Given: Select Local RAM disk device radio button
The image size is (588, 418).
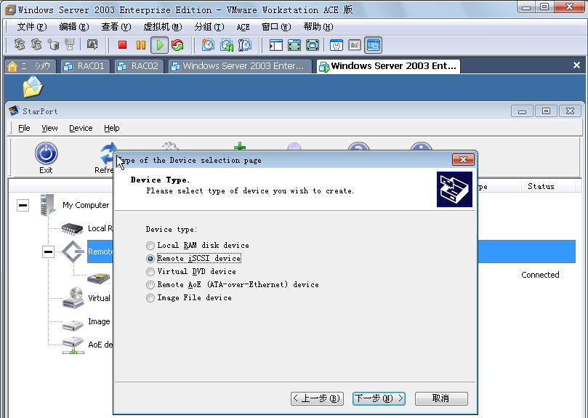Looking at the screenshot, I should [x=150, y=246].
